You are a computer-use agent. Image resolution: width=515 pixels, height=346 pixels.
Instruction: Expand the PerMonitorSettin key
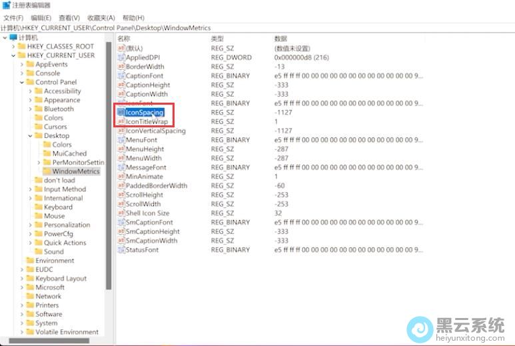pyautogui.click(x=39, y=162)
